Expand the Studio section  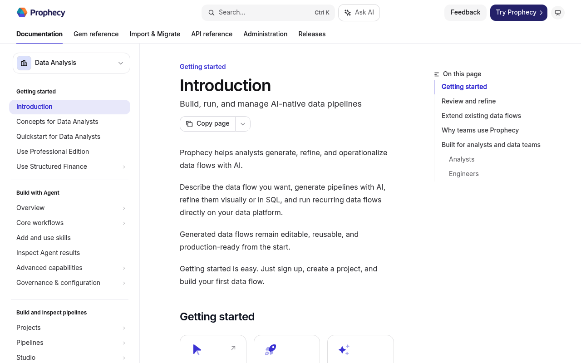124,358
